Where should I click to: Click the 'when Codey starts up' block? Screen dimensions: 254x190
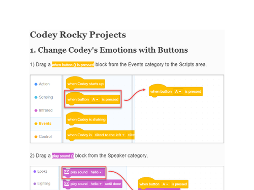(85, 83)
